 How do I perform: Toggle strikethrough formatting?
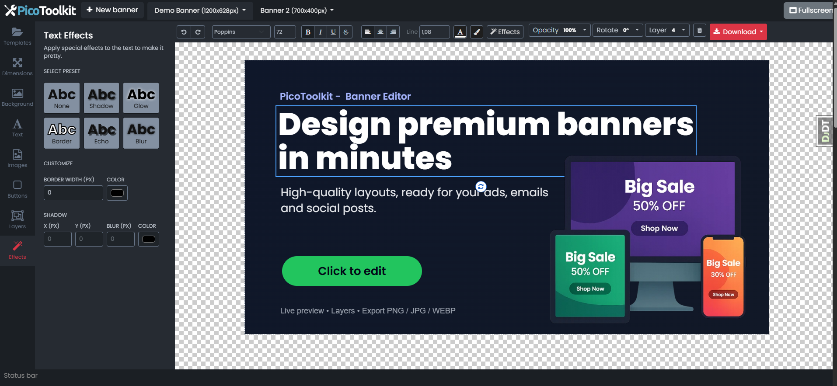346,32
